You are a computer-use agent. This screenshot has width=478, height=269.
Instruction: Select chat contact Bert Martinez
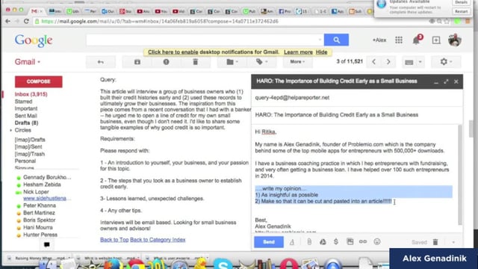tap(39, 213)
